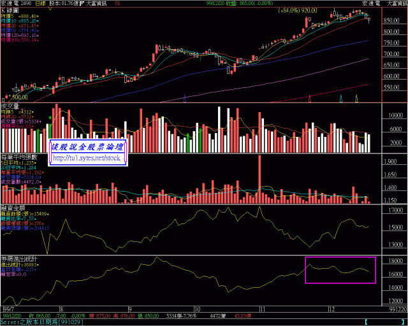Viewport: 408px width, 326px height.
Task: Click the 700.00 price axis label
Action: click(391, 54)
